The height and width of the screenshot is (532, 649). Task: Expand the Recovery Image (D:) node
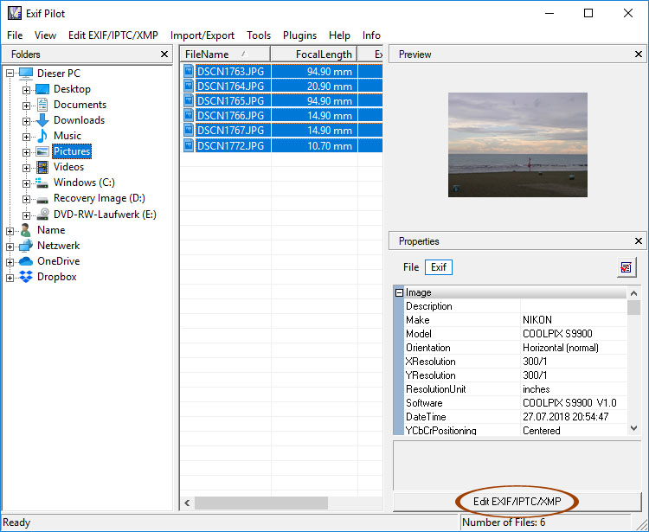click(x=26, y=200)
